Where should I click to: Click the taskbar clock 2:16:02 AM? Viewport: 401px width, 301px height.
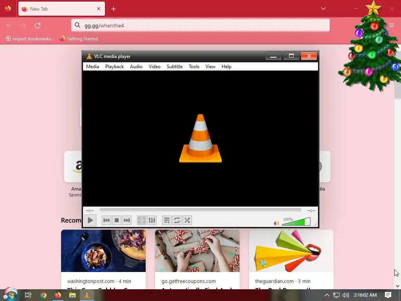click(365, 295)
